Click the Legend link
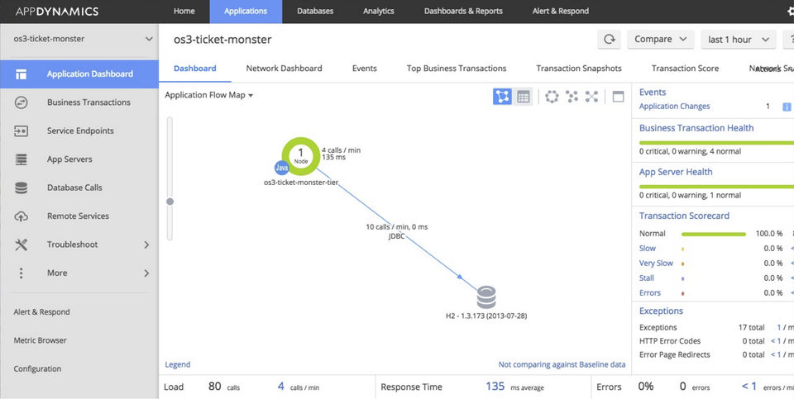 coord(178,364)
